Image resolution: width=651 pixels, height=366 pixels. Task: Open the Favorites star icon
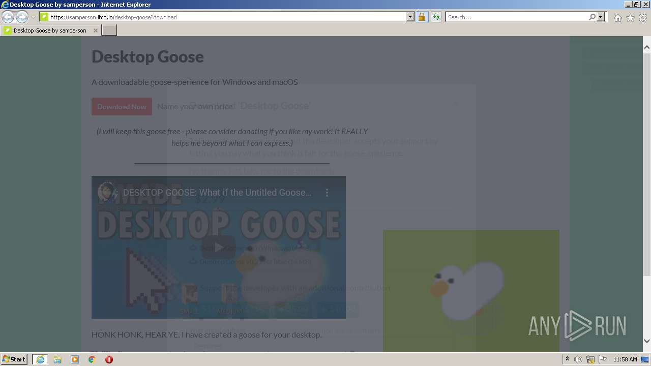(630, 18)
